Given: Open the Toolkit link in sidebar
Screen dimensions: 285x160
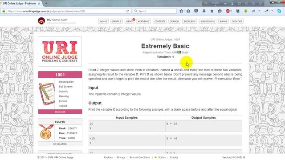Looking at the screenshot, I should tap(63, 106).
